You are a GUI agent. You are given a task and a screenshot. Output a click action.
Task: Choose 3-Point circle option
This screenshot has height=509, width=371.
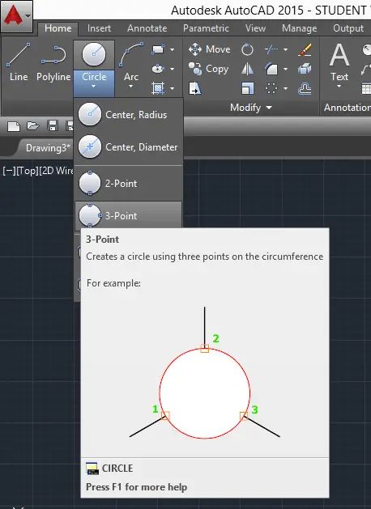click(129, 215)
